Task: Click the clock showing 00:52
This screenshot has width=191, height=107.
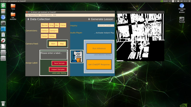Action: pyautogui.click(x=185, y=1)
